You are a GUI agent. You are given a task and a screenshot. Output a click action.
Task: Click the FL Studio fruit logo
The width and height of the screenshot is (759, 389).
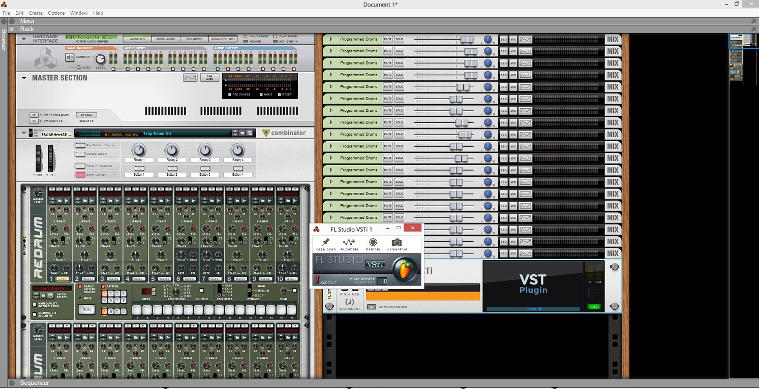405,270
